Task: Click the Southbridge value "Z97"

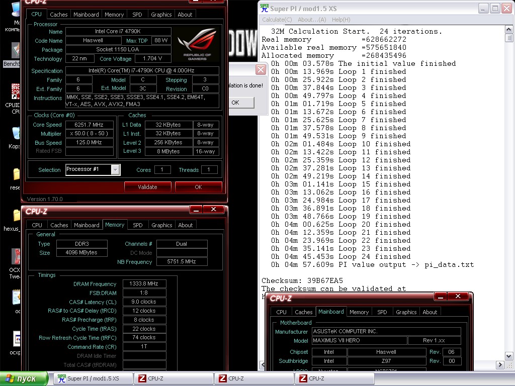Action: (387, 361)
